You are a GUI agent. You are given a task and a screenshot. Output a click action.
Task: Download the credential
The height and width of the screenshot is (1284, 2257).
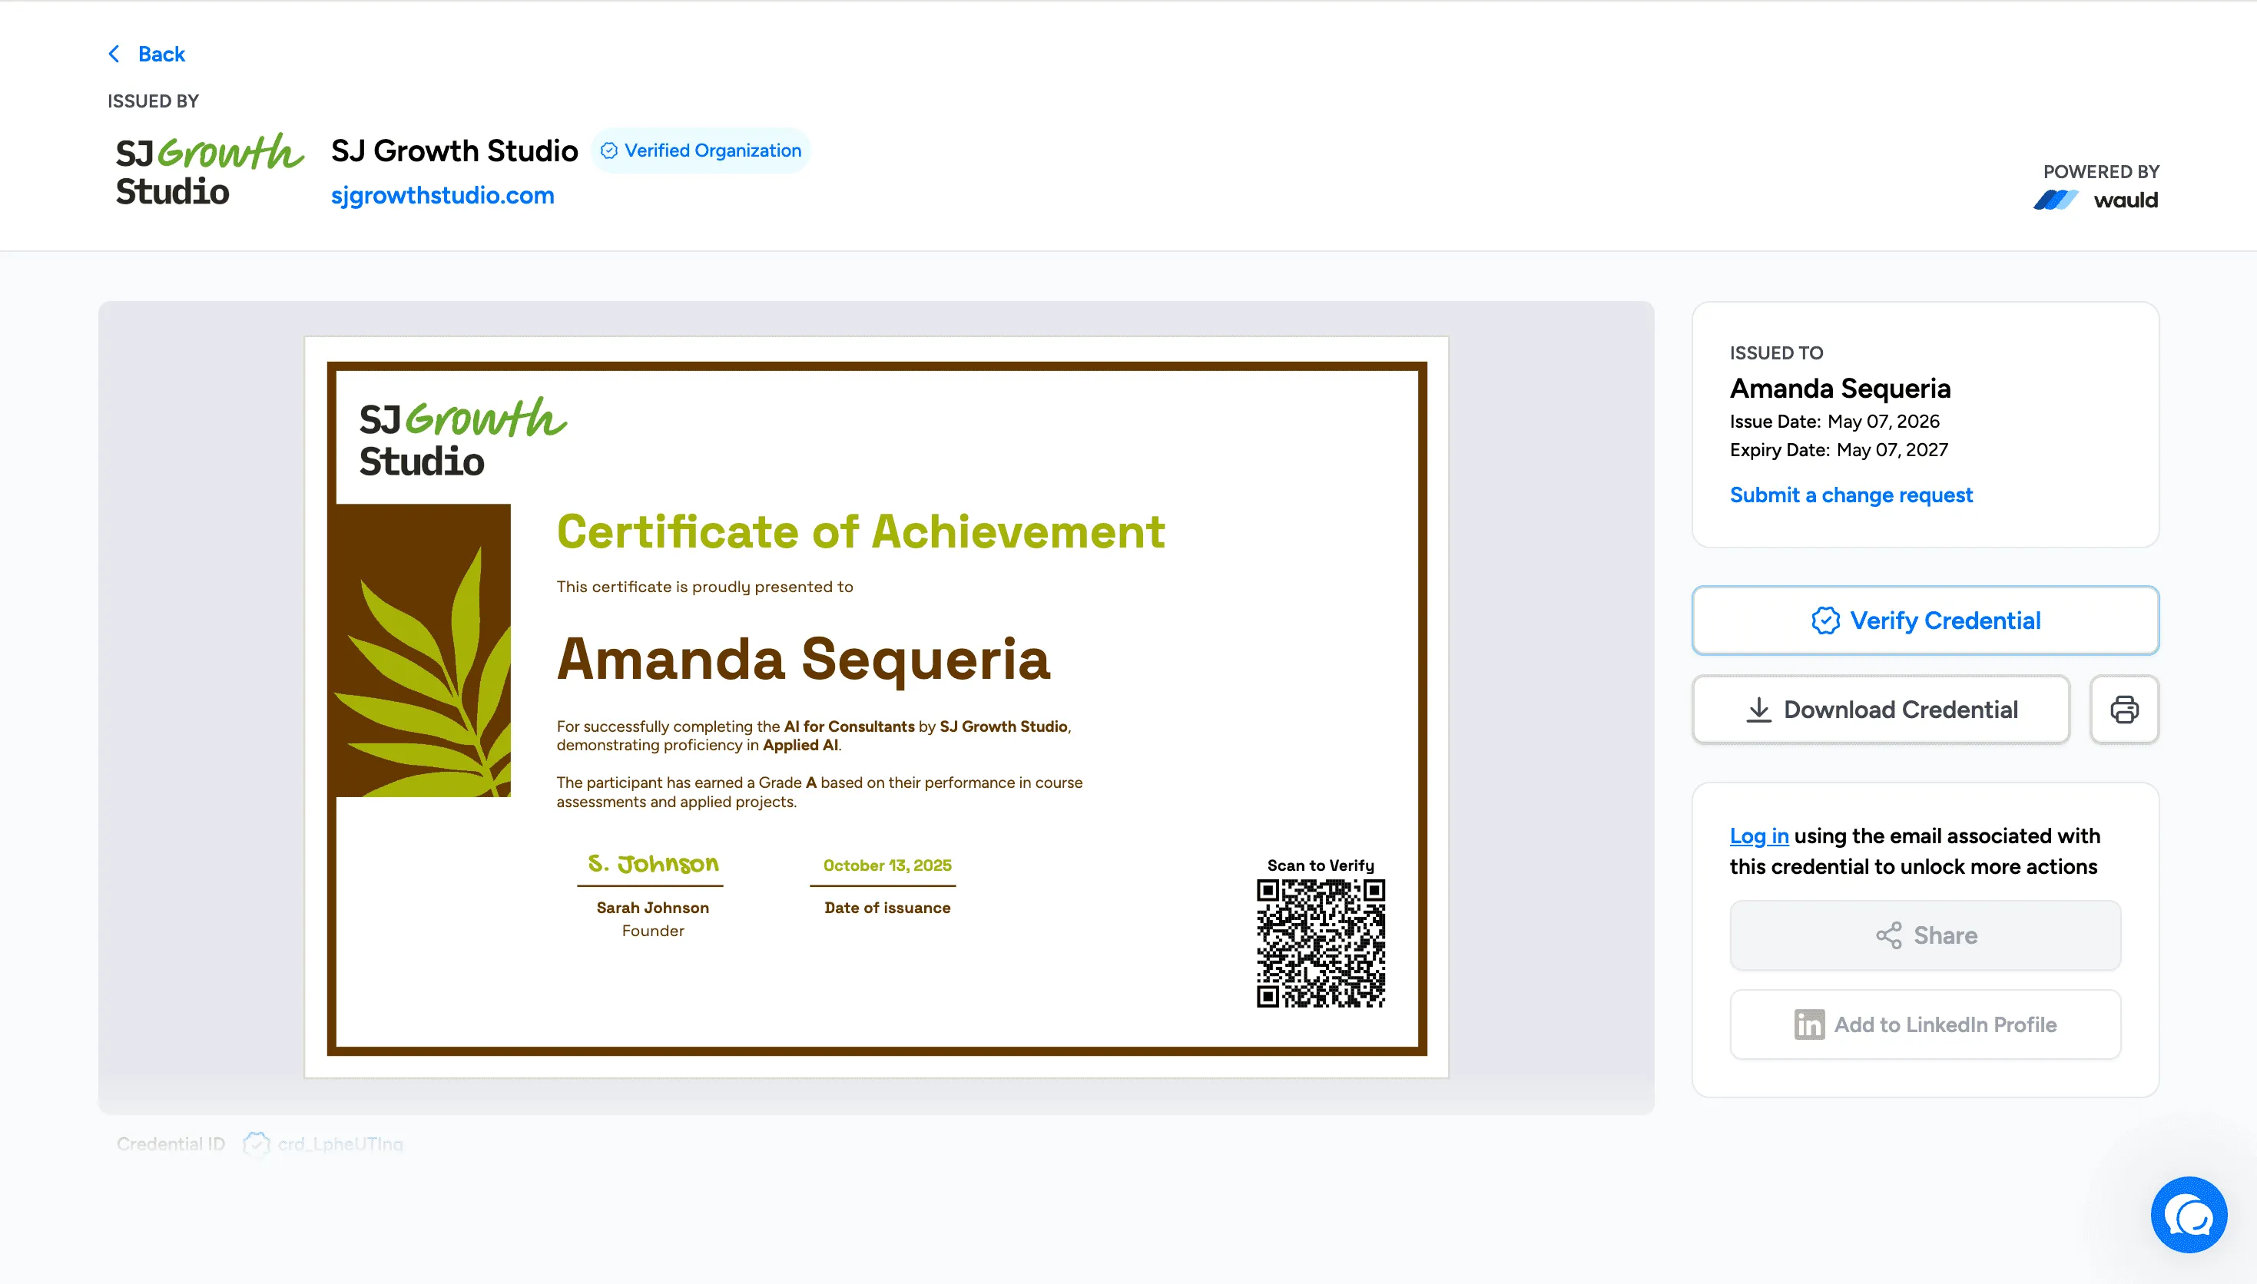[1881, 709]
